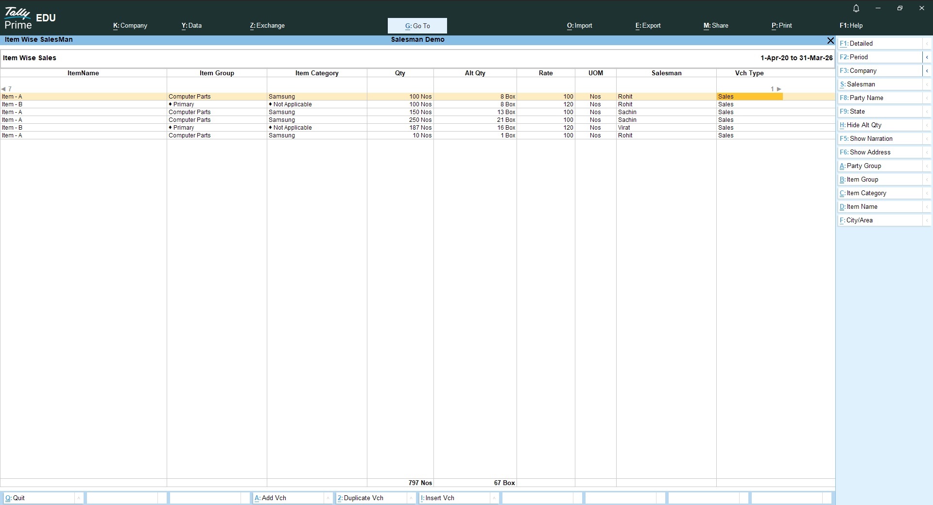Click the right scroll arrow above Vch Type
The image size is (933, 505).
point(779,89)
